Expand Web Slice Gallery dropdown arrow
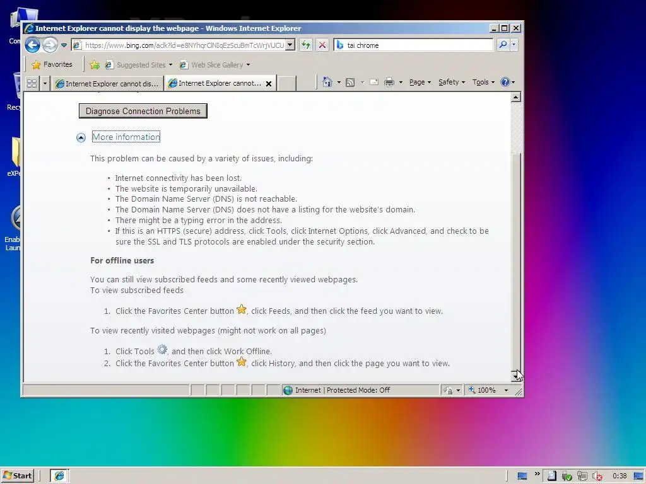Screen dimensions: 646x484 pyautogui.click(x=248, y=65)
